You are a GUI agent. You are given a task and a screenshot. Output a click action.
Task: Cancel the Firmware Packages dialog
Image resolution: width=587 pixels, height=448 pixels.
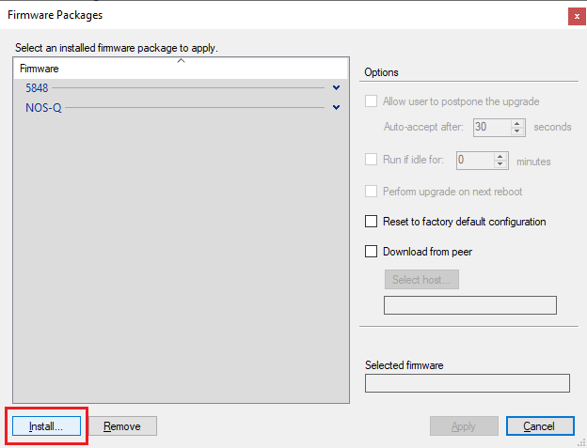coord(539,426)
